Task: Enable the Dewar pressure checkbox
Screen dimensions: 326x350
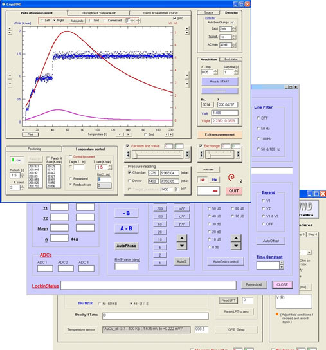Action: click(129, 181)
